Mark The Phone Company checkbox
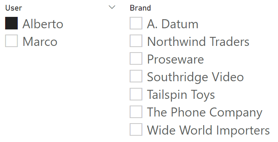 point(136,112)
